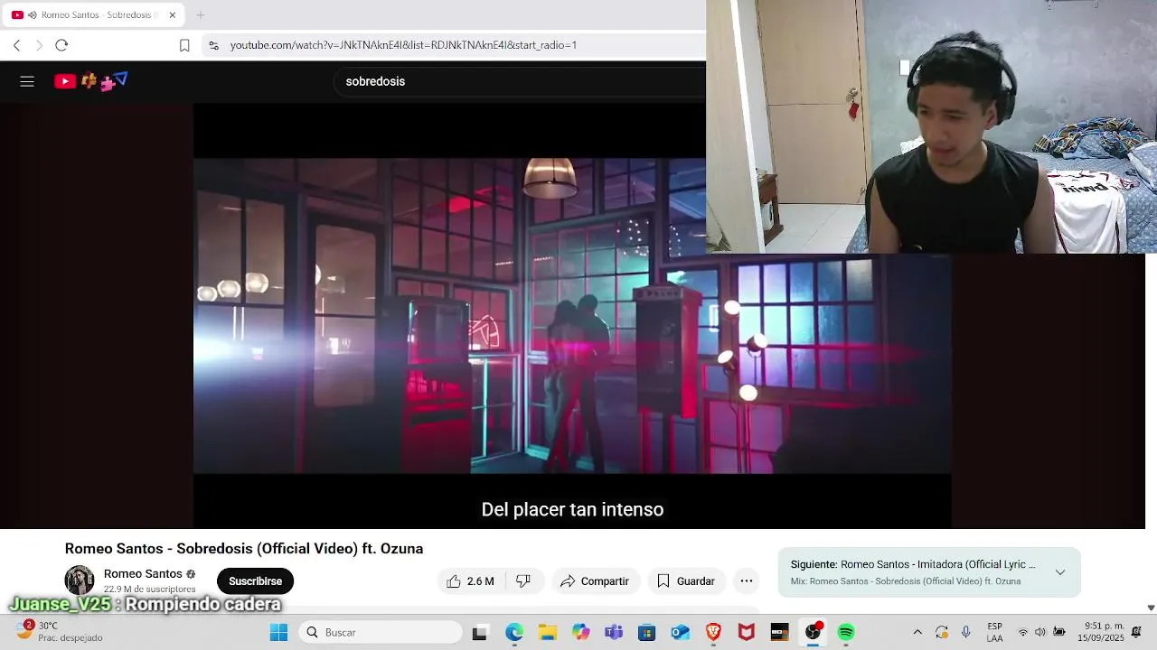Open File Explorer from taskbar
This screenshot has width=1157, height=650.
(x=547, y=633)
